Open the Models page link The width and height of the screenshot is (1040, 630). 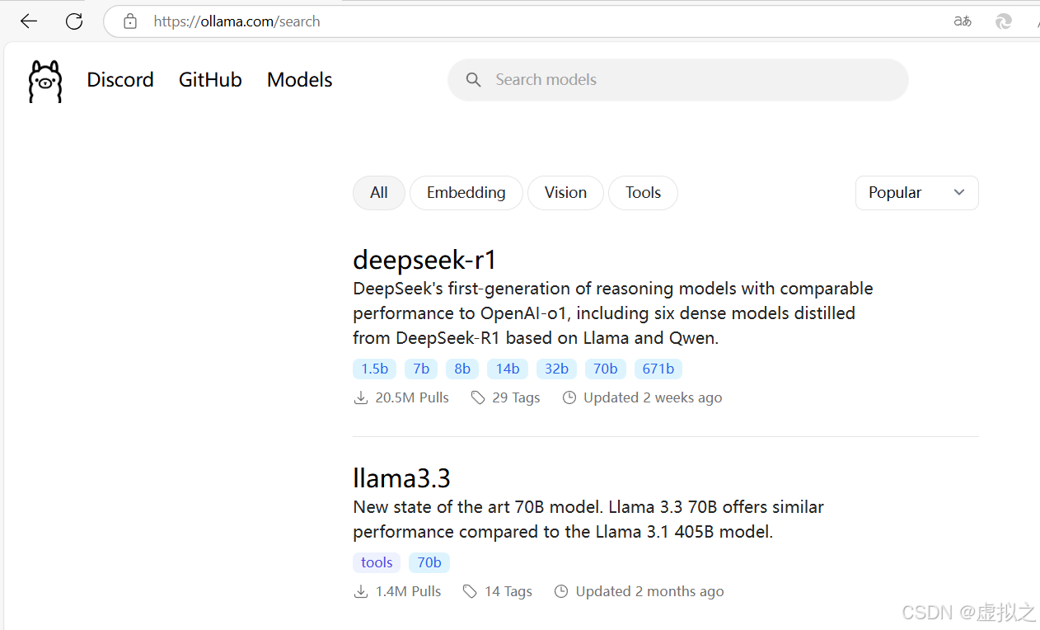[300, 80]
